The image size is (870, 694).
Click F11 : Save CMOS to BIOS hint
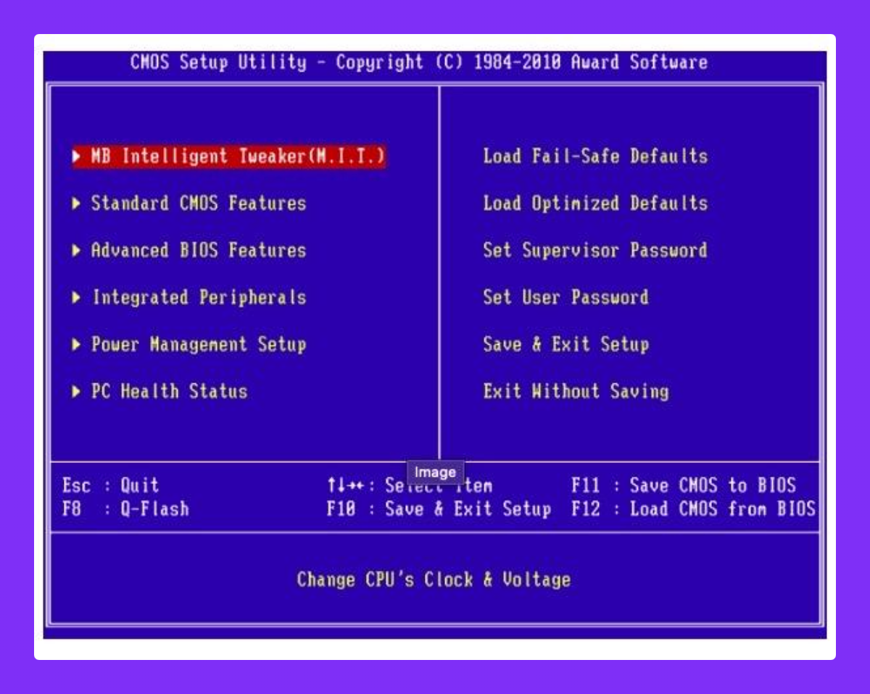684,485
